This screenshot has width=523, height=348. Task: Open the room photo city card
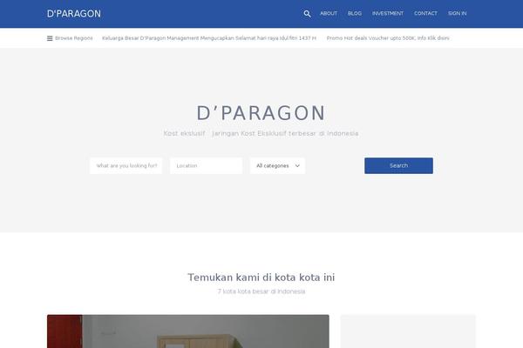click(187, 331)
